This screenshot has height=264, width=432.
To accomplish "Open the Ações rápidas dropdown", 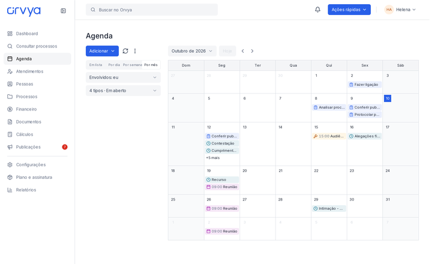I will tap(349, 10).
